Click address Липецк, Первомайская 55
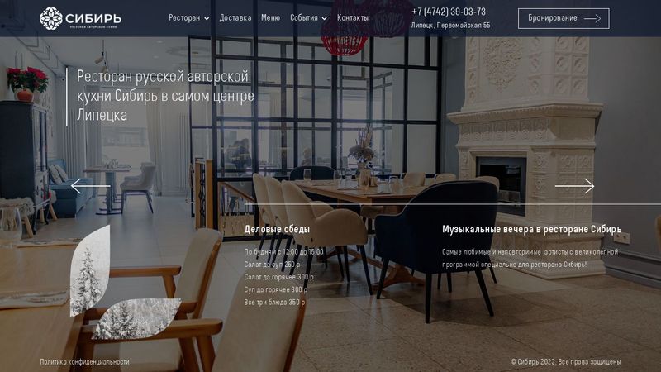The width and height of the screenshot is (661, 372). click(450, 26)
